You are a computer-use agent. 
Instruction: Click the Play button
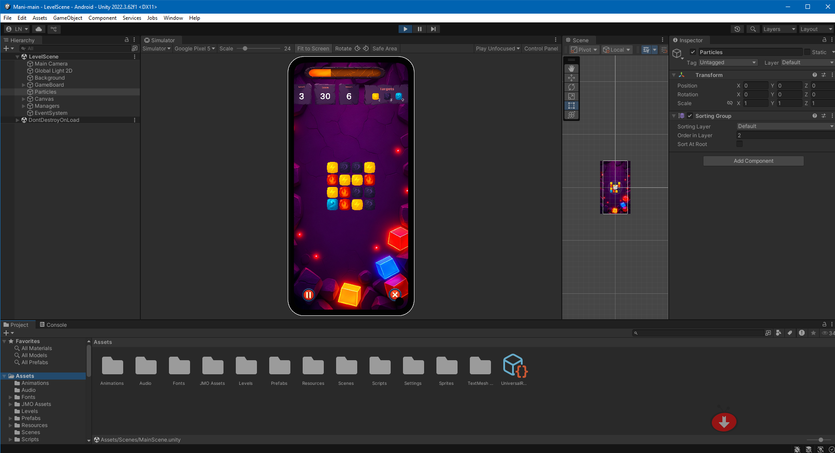[x=405, y=29]
